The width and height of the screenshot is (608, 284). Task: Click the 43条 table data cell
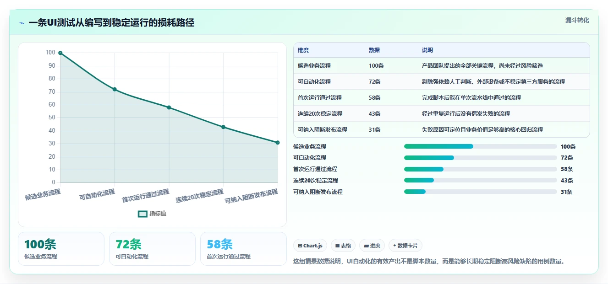(x=375, y=114)
